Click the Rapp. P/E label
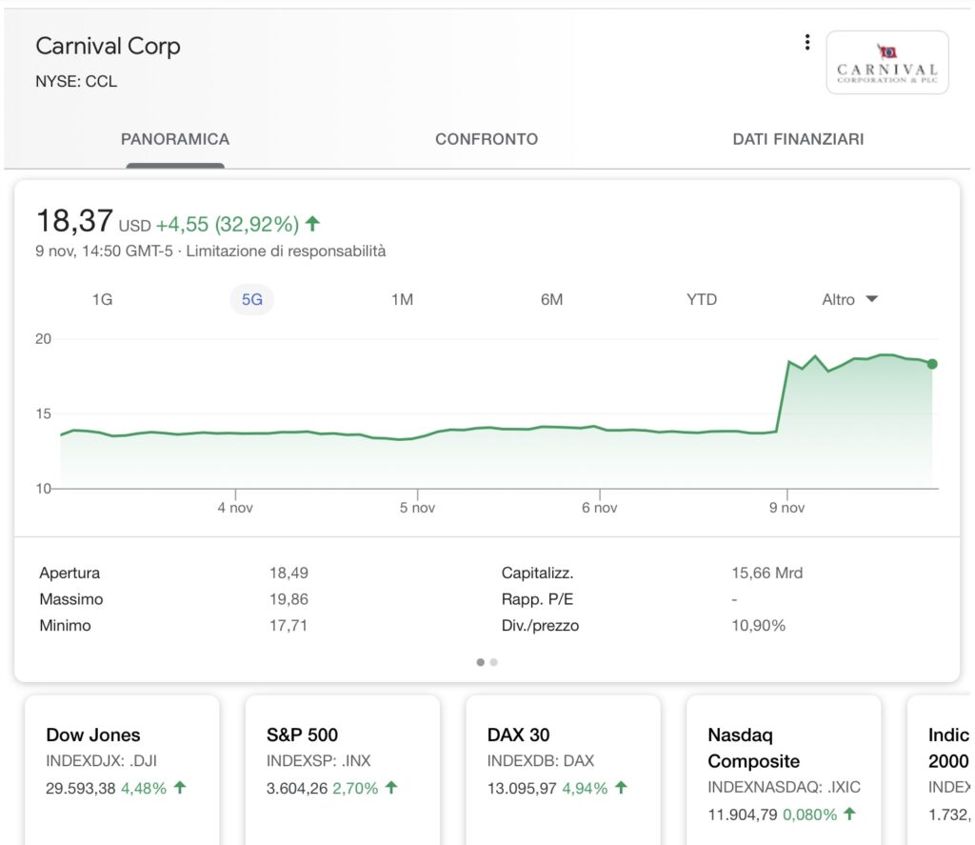The width and height of the screenshot is (975, 845). 537,599
